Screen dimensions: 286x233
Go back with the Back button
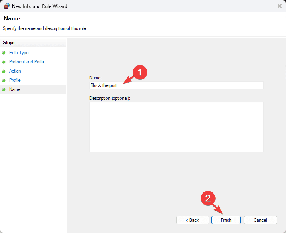[193, 220]
